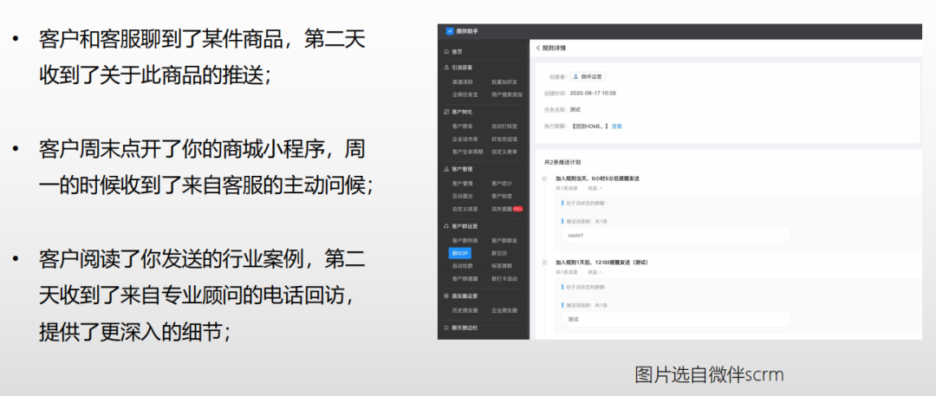
Task: Click the 朋友圈运营 section icon
Action: click(x=446, y=295)
